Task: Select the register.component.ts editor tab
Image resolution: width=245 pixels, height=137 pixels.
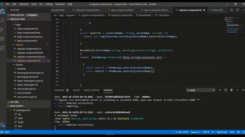Action: pos(190,10)
